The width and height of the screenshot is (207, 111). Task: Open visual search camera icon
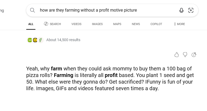(x=191, y=10)
